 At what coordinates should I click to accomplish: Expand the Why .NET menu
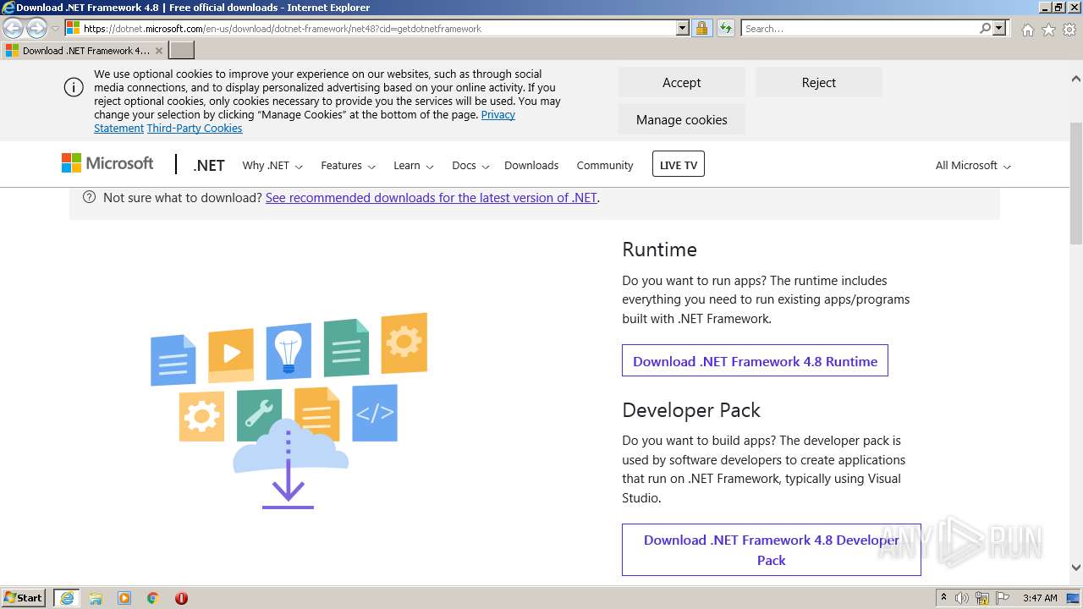click(x=272, y=166)
